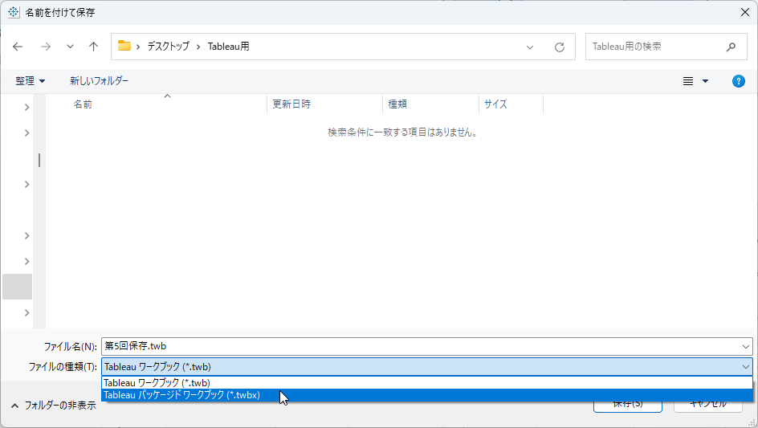The width and height of the screenshot is (758, 428).
Task: Open recent locations dropdown arrow
Action: pos(70,47)
